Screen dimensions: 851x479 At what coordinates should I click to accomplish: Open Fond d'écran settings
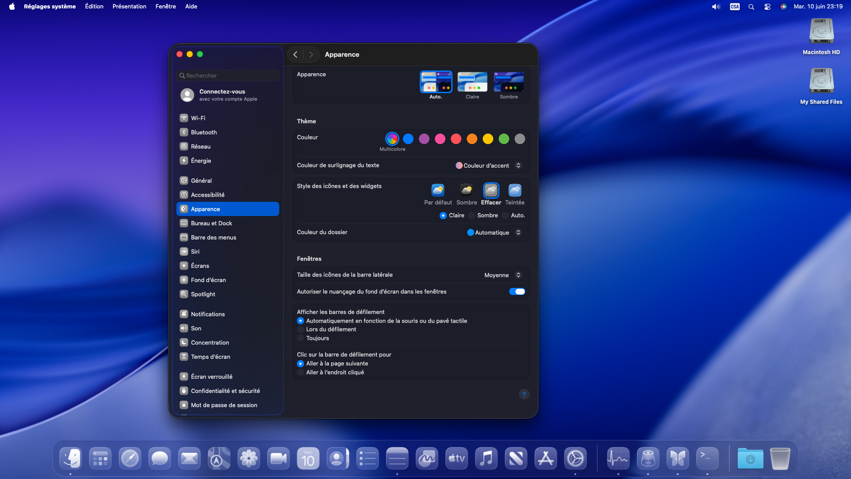click(208, 280)
